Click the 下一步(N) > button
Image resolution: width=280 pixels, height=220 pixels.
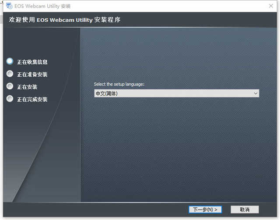pyautogui.click(x=205, y=210)
